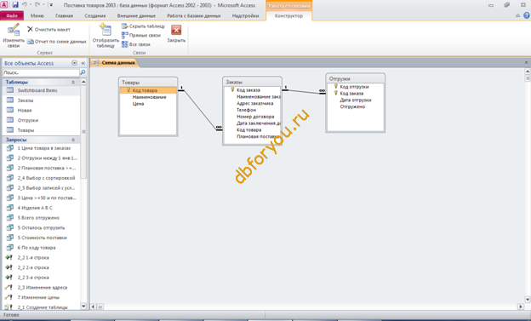Click Скрыть таблицу in ribbon
The height and width of the screenshot is (321, 531).
click(143, 26)
